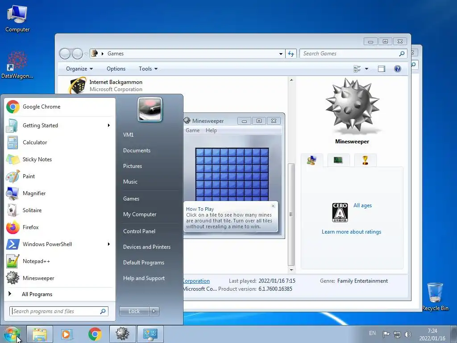Open the Tools dropdown in Games window
This screenshot has width=457, height=343.
148,69
